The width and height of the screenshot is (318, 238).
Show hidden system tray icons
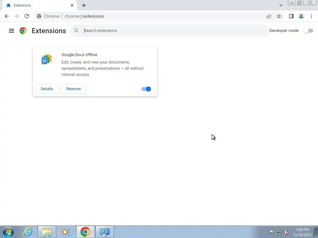point(264,232)
